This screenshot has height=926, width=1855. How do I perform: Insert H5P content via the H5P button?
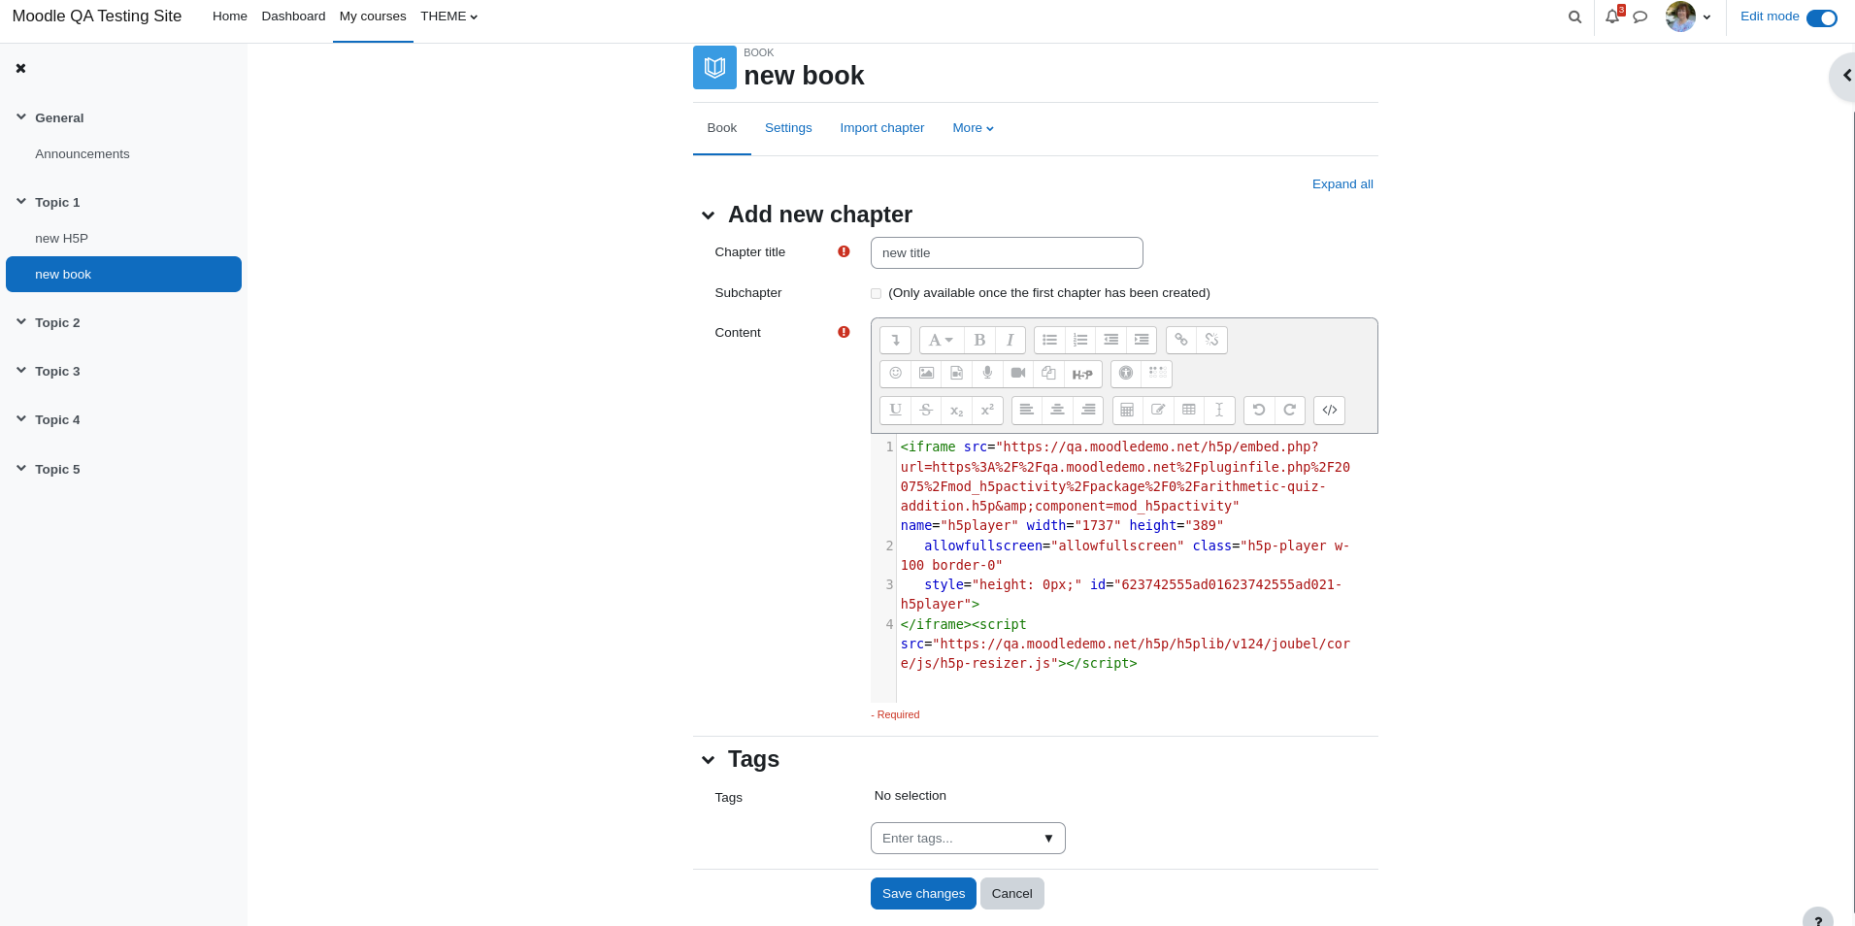(1082, 374)
